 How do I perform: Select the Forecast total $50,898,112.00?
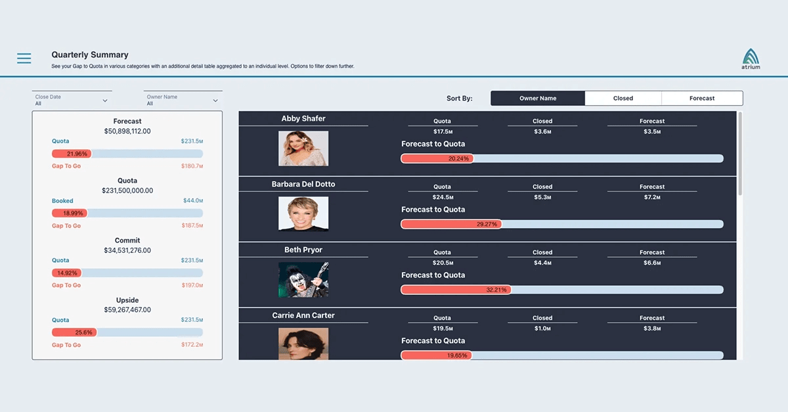point(127,129)
